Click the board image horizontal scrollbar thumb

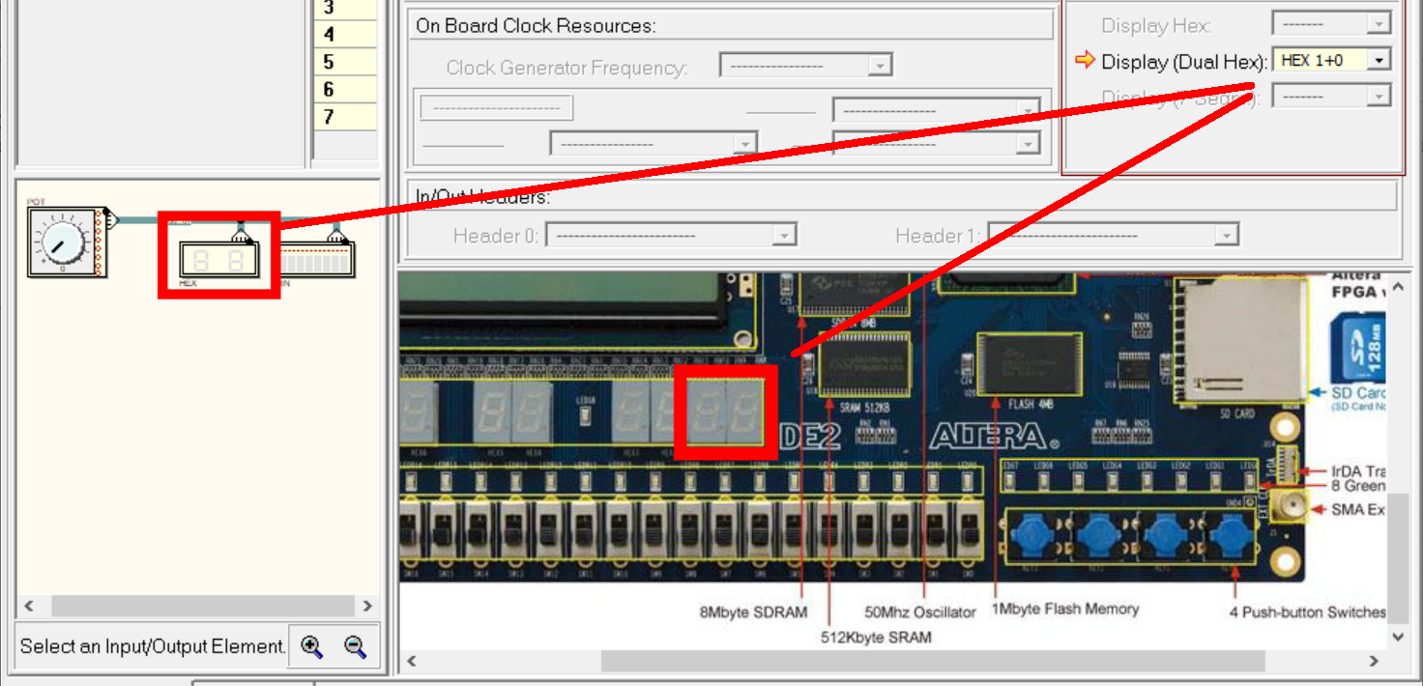point(933,661)
